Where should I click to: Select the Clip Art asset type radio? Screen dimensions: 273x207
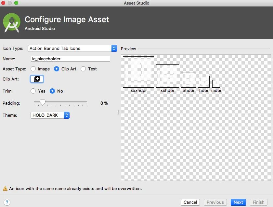(x=57, y=69)
